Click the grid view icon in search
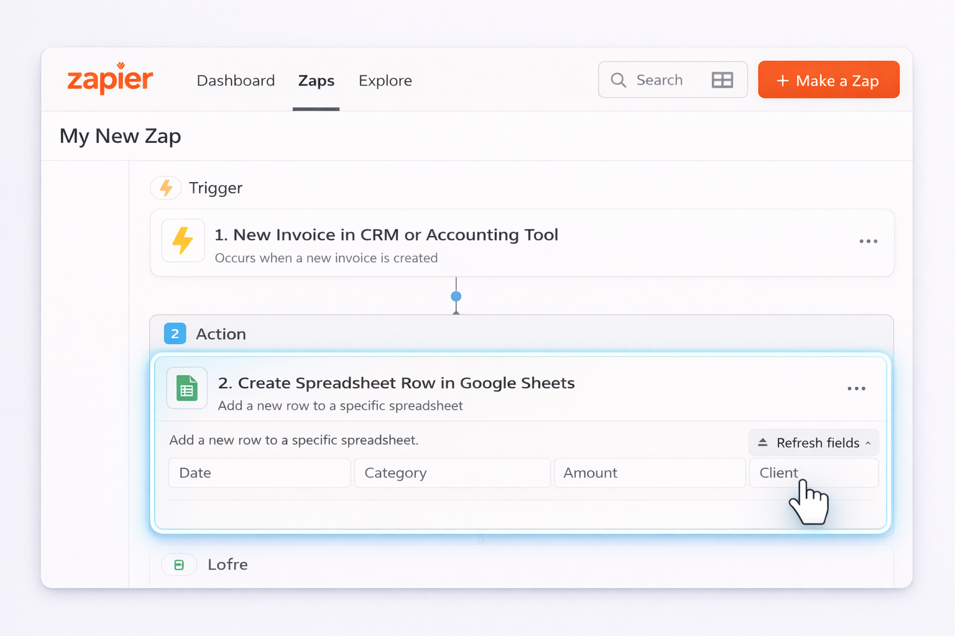 (x=722, y=80)
